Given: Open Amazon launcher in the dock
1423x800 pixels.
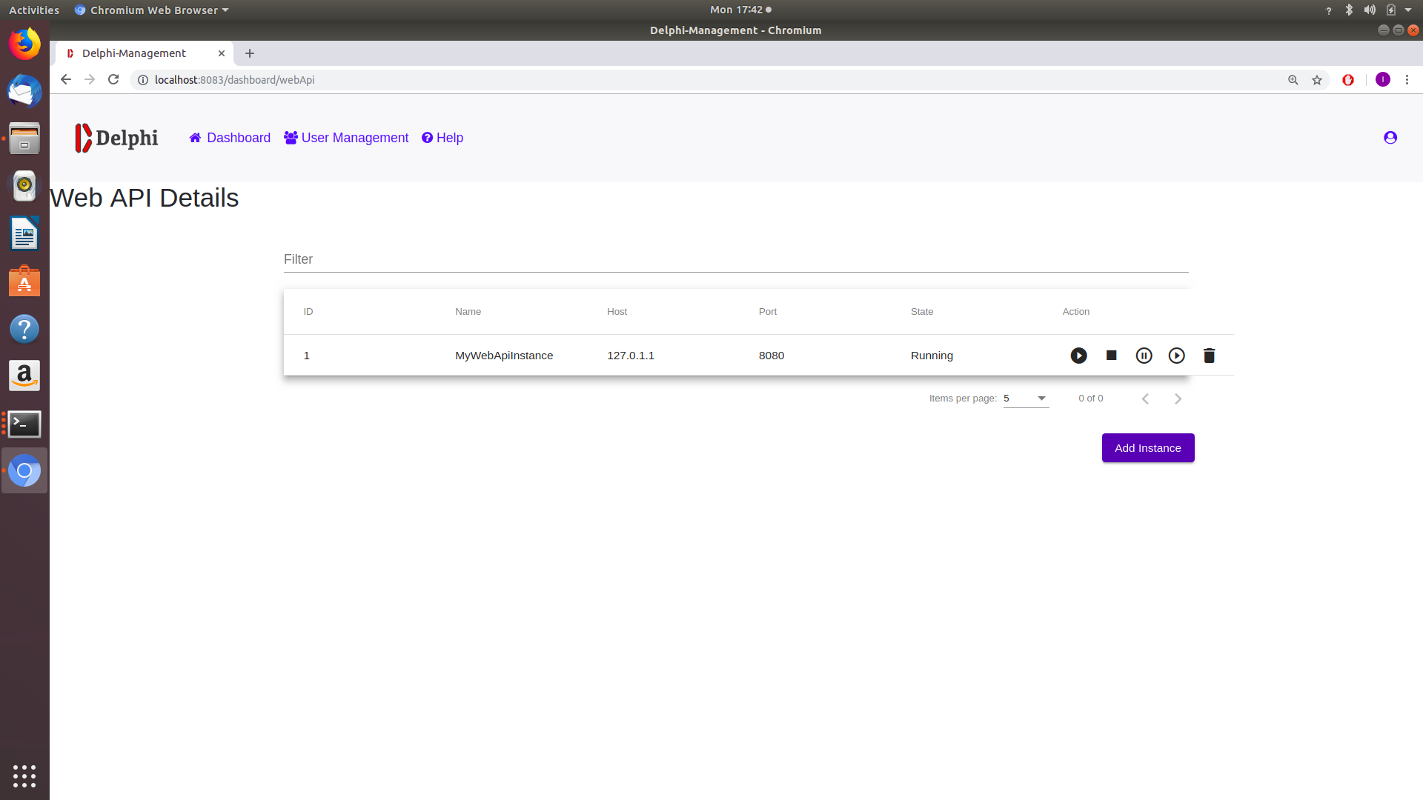Looking at the screenshot, I should [x=24, y=376].
